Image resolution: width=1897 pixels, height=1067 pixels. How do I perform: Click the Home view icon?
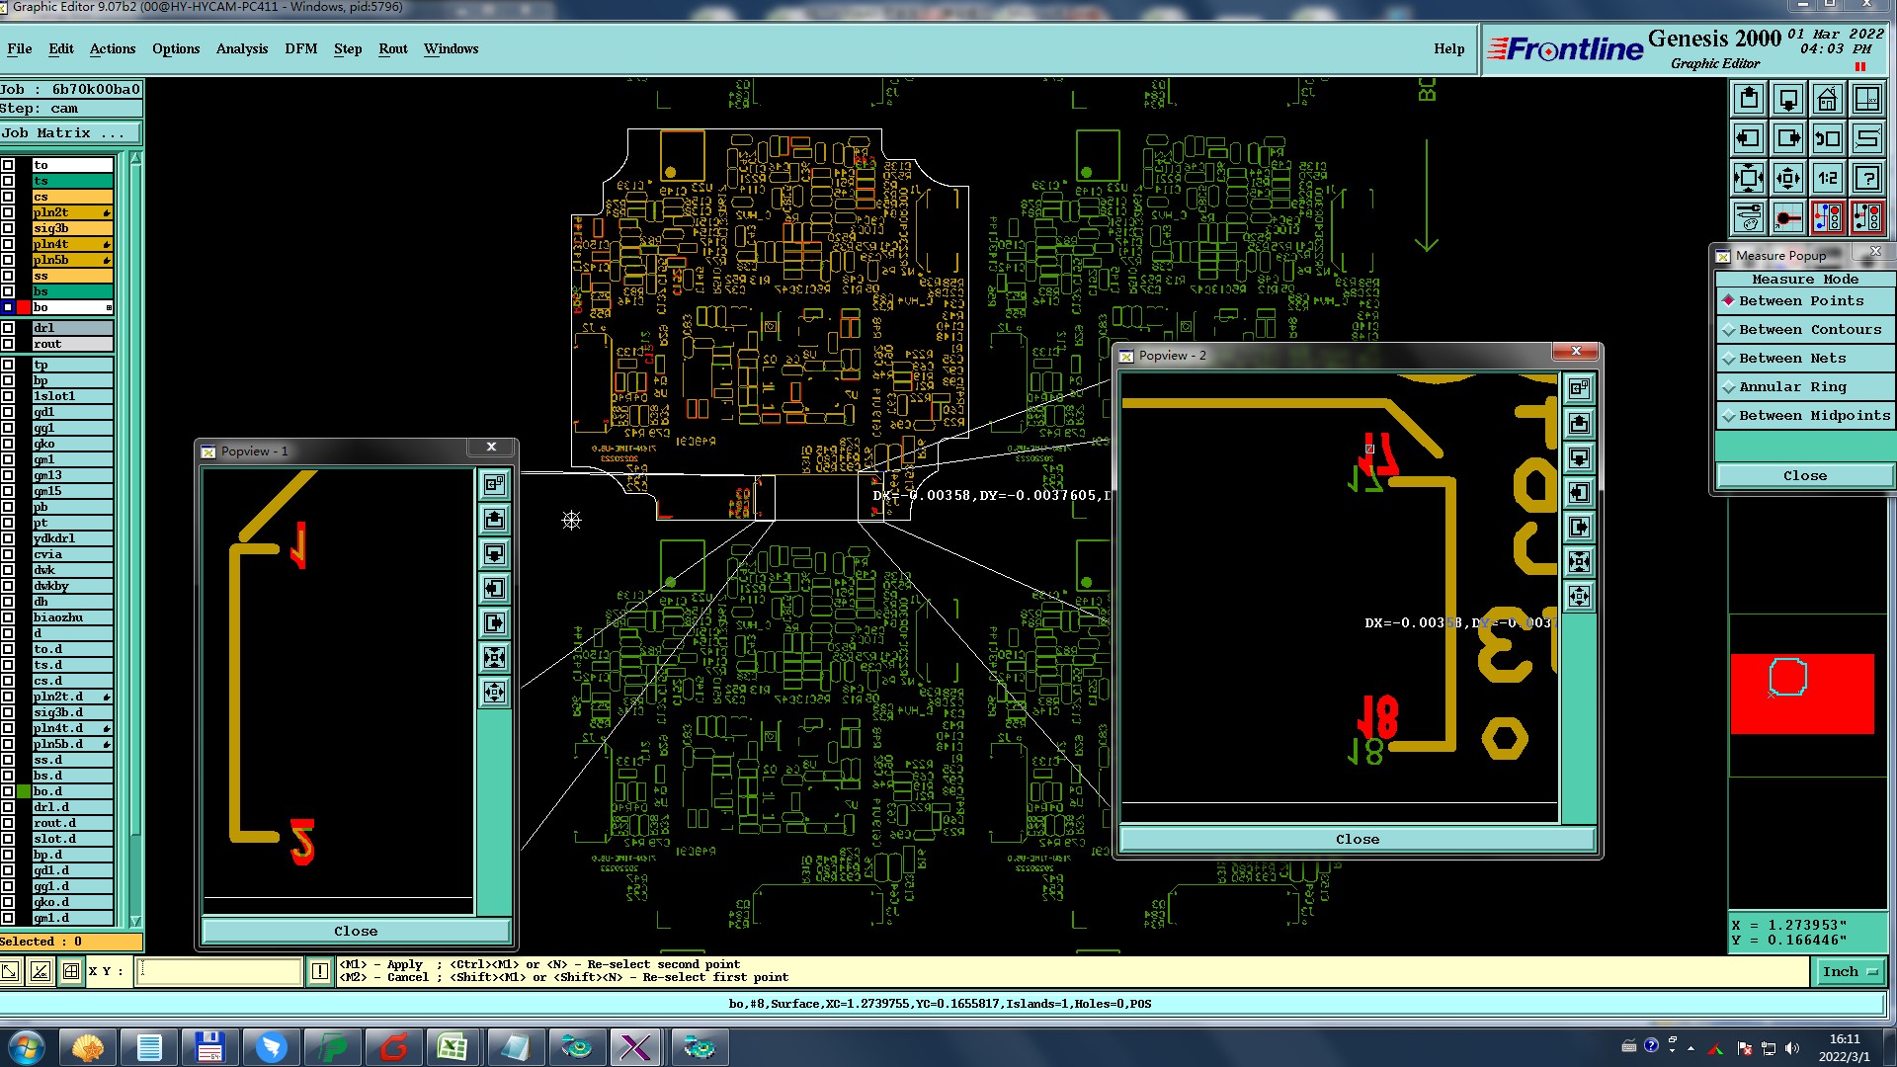point(1828,99)
